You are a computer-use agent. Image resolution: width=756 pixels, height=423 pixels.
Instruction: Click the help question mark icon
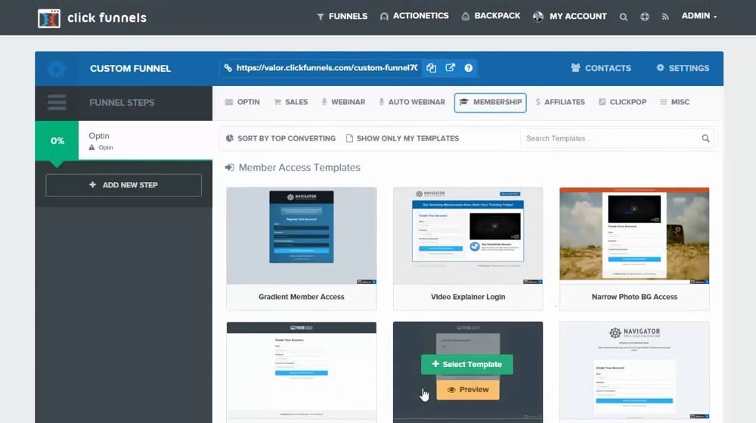[468, 68]
